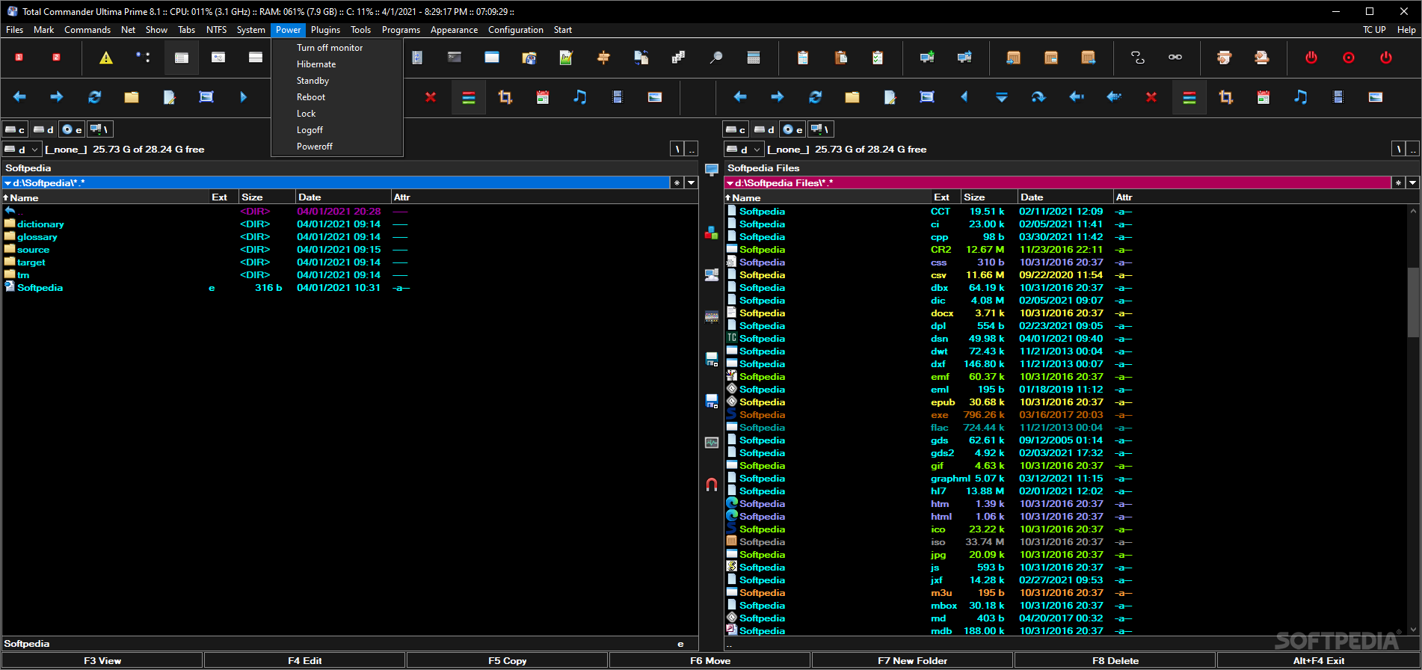
Task: Click the left panel edit file pencil icon
Action: click(x=169, y=97)
